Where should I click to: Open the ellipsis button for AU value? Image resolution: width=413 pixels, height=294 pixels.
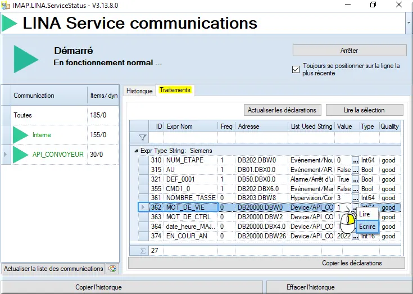point(355,170)
